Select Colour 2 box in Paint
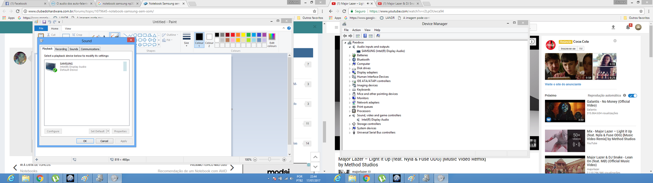653x183 pixels. pos(209,40)
